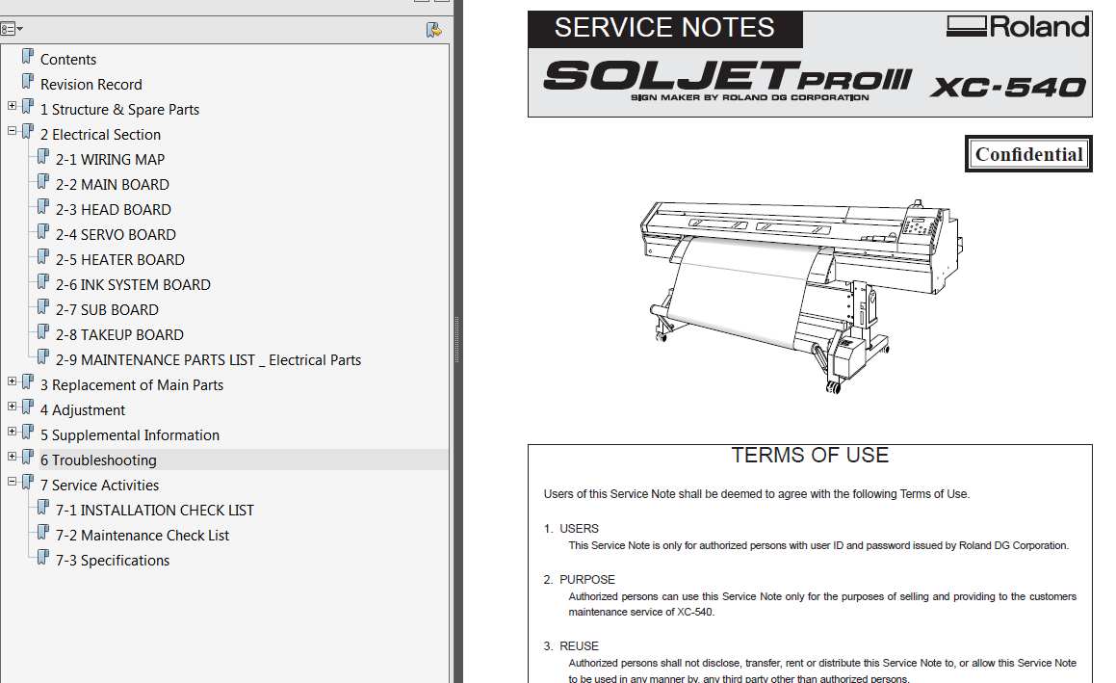
Task: Click the bookmark icon beside 2-2 MAIN BOARD
Action: click(43, 182)
